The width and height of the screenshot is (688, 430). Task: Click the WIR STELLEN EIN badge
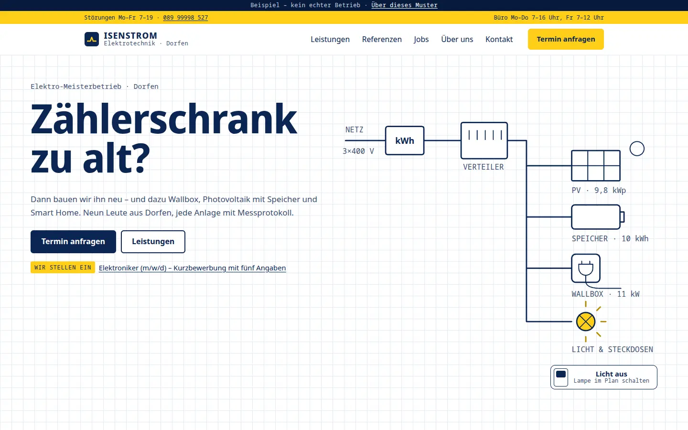63,268
